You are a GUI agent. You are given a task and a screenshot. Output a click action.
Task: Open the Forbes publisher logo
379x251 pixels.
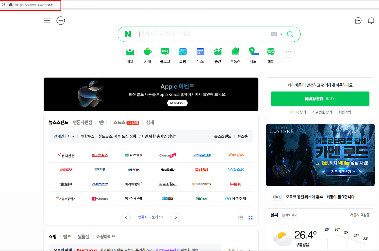coord(202,198)
